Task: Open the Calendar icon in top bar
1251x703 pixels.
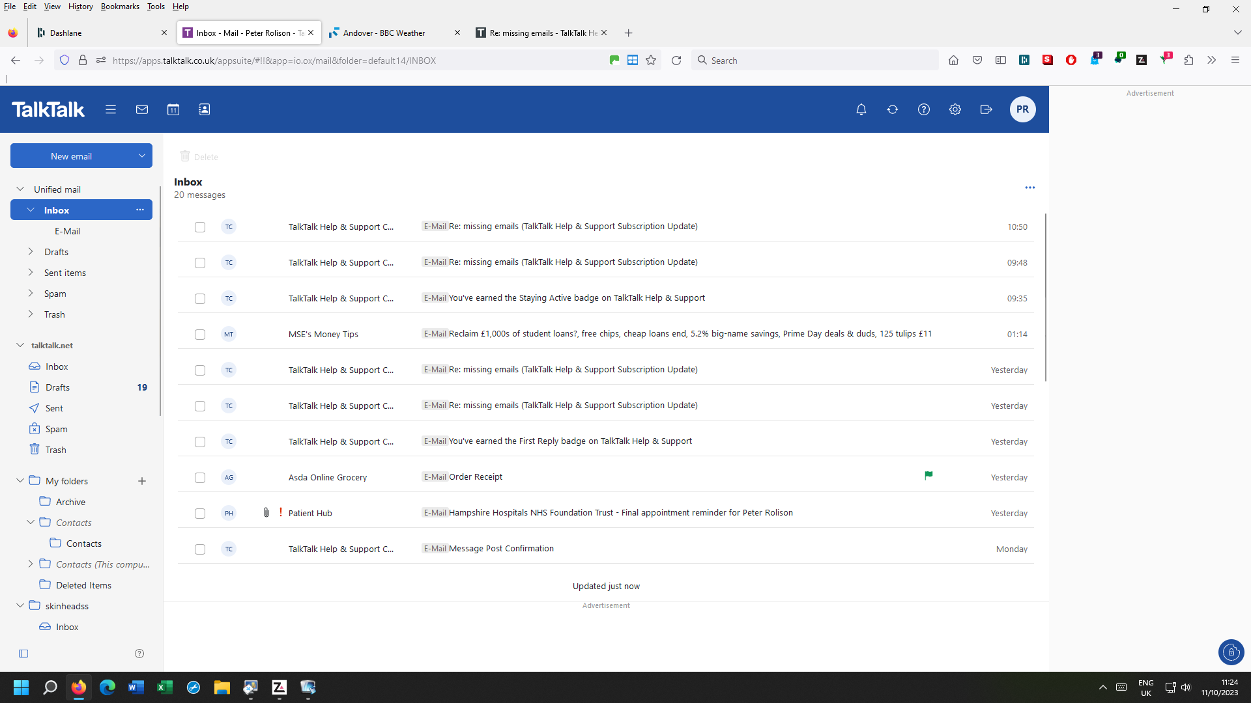Action: click(173, 109)
